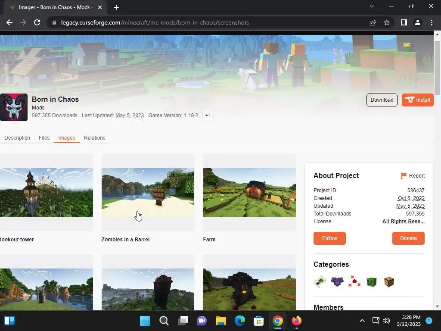Open the notification badge in system tray
The image size is (441, 331).
pyautogui.click(x=429, y=321)
